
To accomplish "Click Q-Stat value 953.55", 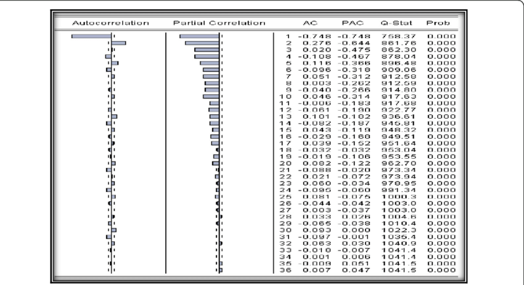I will pyautogui.click(x=399, y=156).
